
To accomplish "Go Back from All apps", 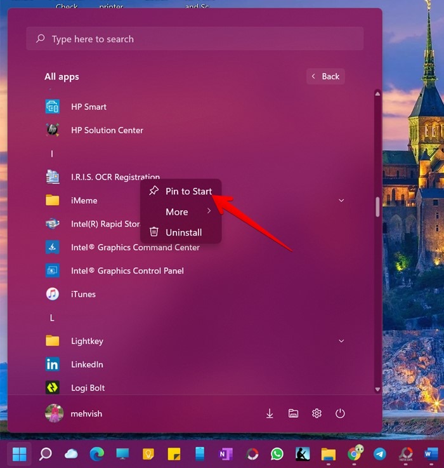I will pos(325,76).
